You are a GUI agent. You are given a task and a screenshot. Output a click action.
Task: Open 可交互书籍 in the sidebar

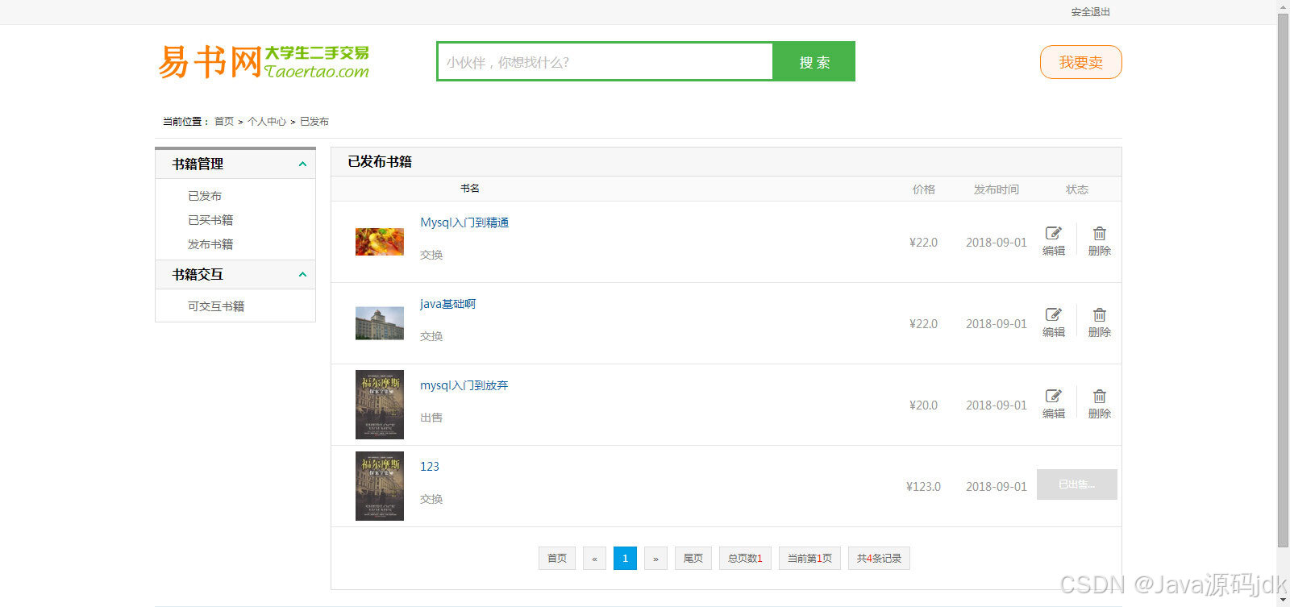(x=216, y=306)
